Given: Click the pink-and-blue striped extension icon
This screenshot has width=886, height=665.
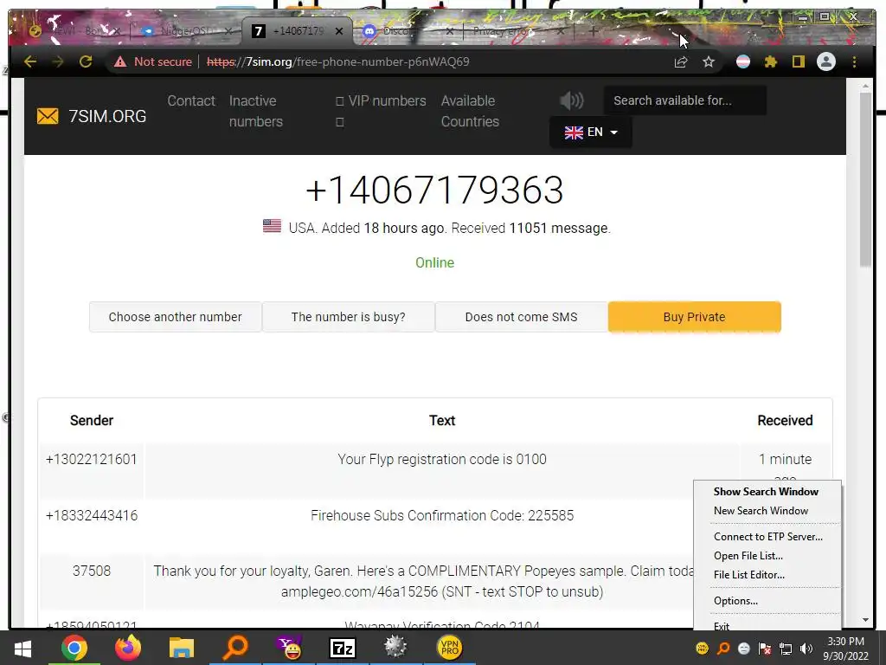Looking at the screenshot, I should pos(743,61).
